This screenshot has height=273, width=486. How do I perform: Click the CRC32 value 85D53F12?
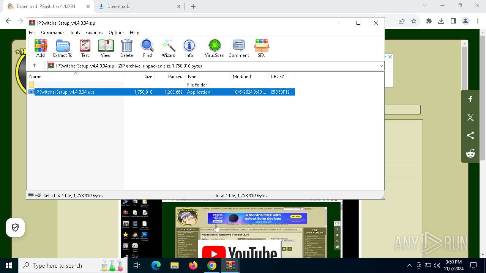(280, 92)
